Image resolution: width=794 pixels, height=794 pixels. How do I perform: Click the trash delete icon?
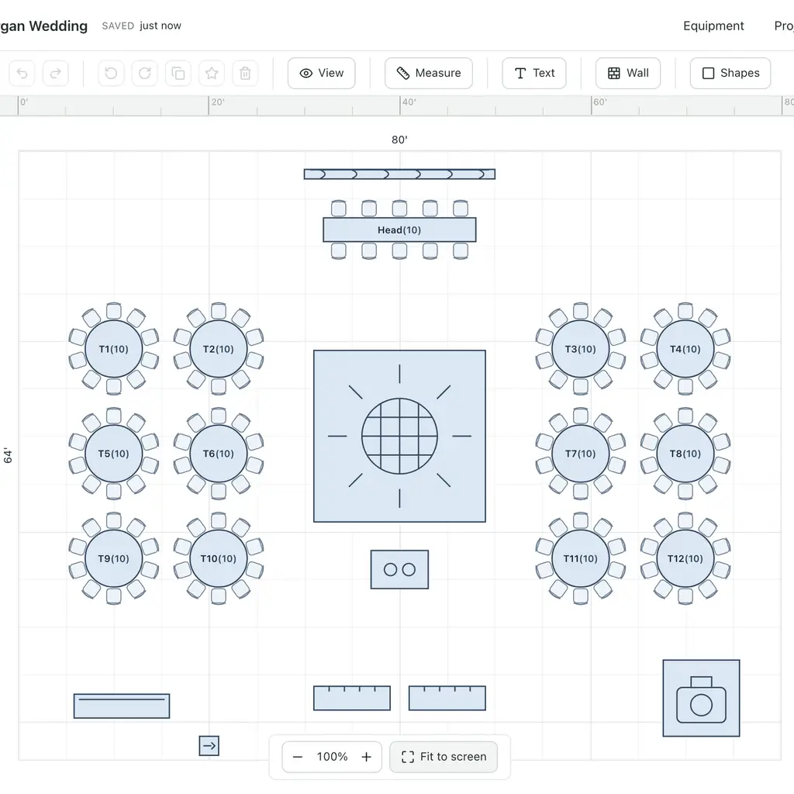(x=245, y=73)
